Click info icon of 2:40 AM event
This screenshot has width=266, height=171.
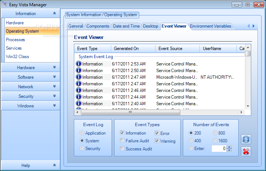click(x=79, y=103)
